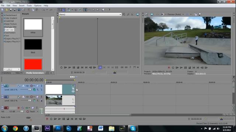Toggle loop playback in the trimmer
236x132 pixels.
pos(61,67)
